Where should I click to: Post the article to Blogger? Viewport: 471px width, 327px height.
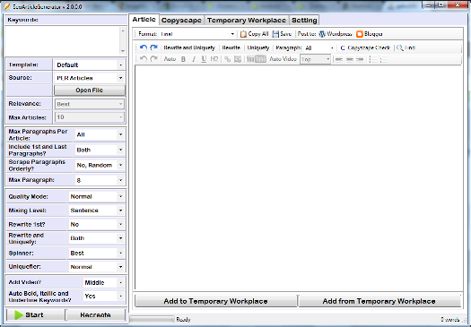[x=369, y=34]
